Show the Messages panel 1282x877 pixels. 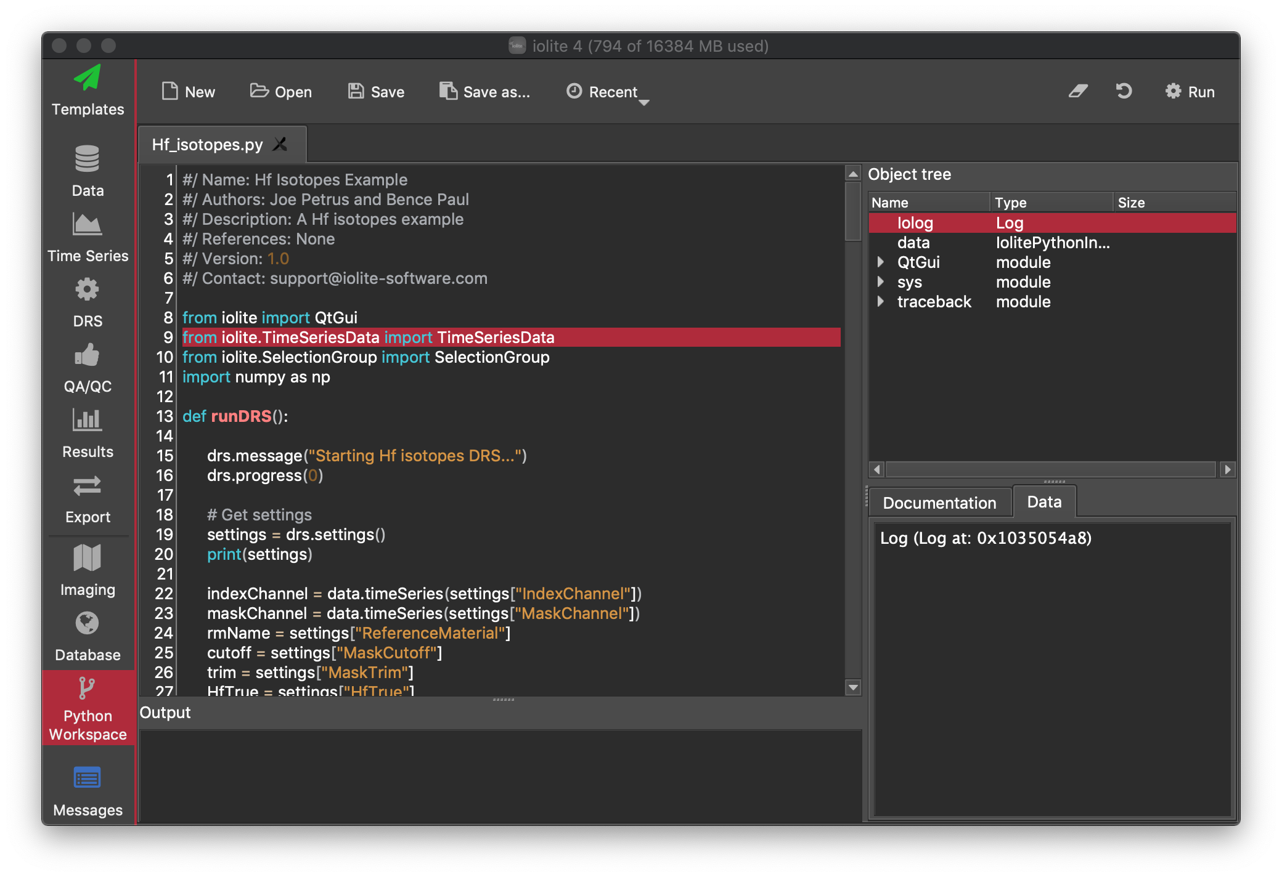[x=88, y=791]
